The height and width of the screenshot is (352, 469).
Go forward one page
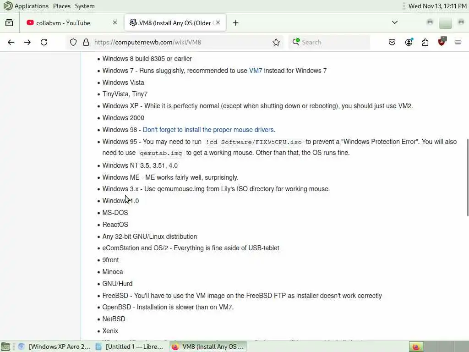pos(27,42)
